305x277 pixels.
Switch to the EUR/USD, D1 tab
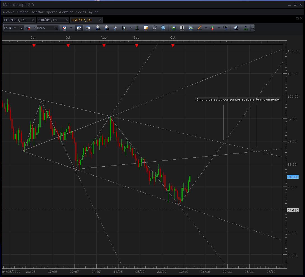click(15, 20)
